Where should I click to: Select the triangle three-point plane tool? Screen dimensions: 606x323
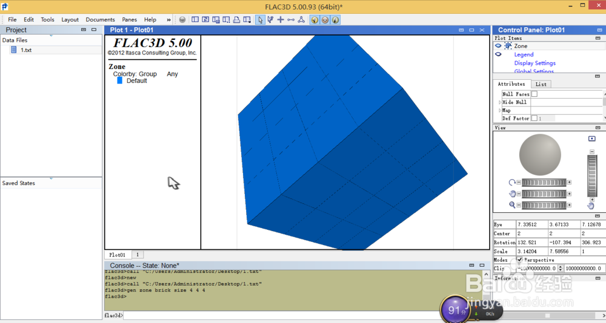pyautogui.click(x=301, y=20)
